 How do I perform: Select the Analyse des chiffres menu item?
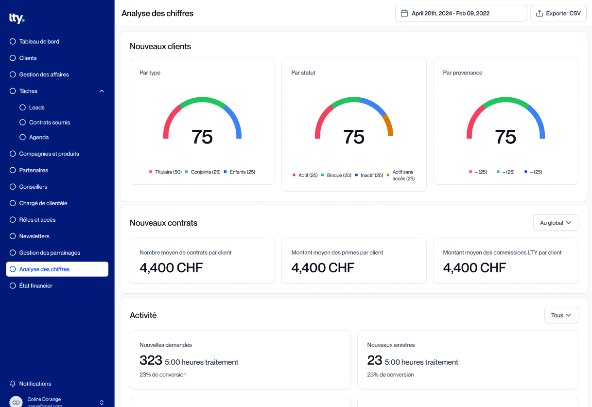point(57,269)
